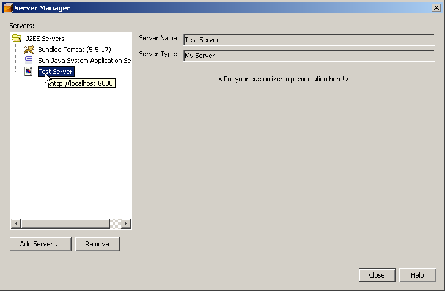
Task: Click the Sun Java System server icon
Action: (x=28, y=61)
